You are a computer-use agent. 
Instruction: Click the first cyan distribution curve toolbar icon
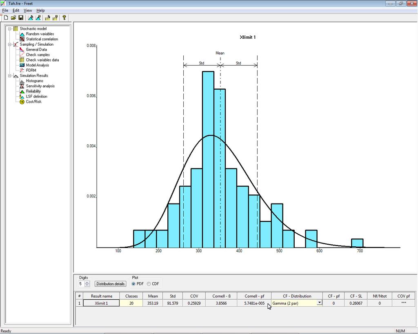[x=31, y=18]
